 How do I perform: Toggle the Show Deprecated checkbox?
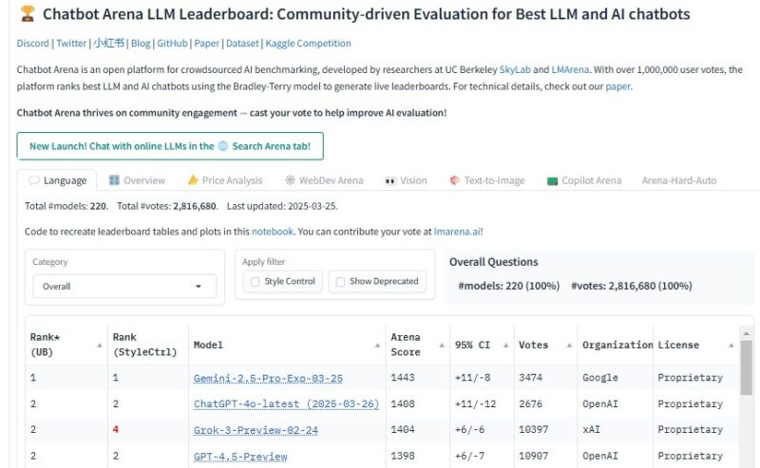[340, 282]
